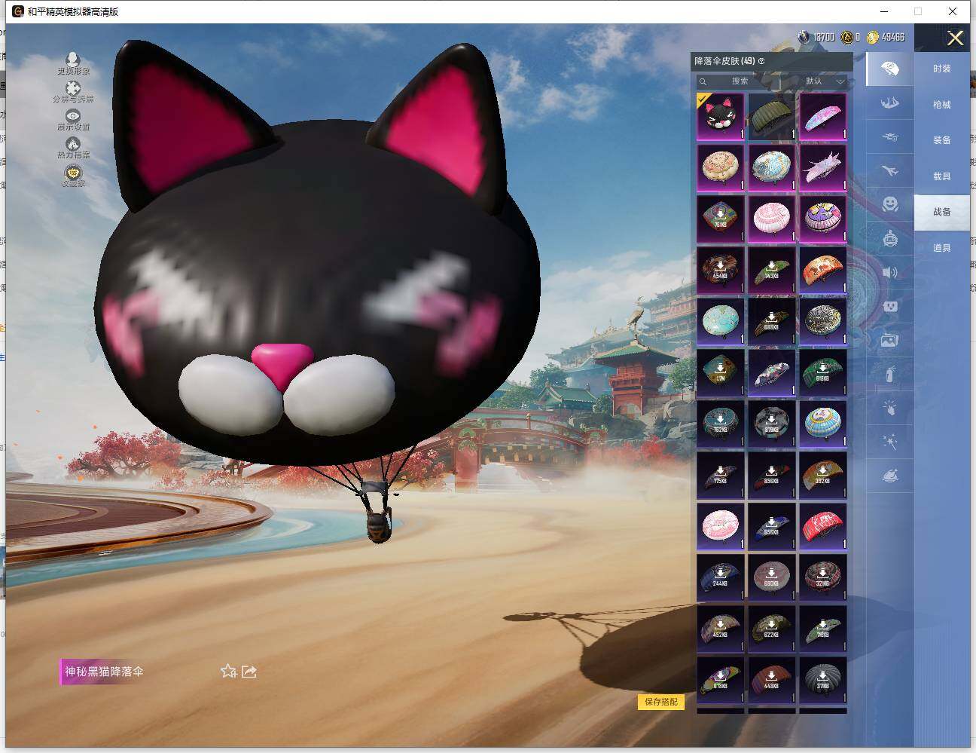976x753 pixels.
Task: Share the black cat parachute skin
Action: [x=249, y=671]
